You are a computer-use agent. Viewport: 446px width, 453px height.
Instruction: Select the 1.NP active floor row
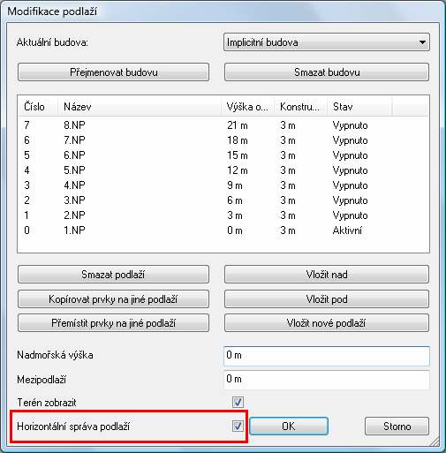(x=223, y=230)
